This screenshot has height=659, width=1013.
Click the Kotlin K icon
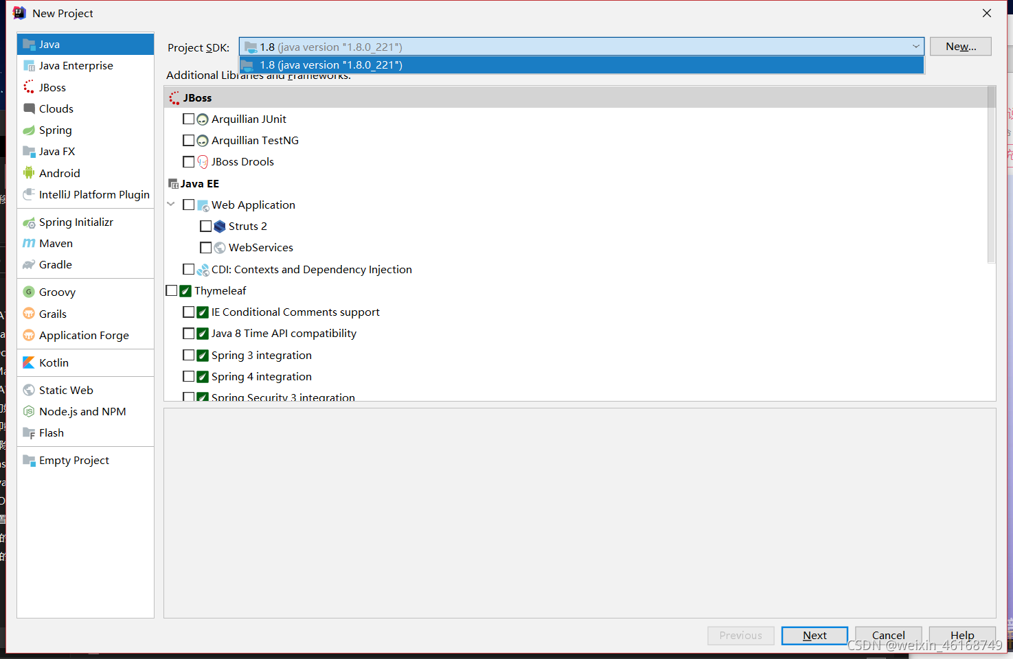coord(29,362)
